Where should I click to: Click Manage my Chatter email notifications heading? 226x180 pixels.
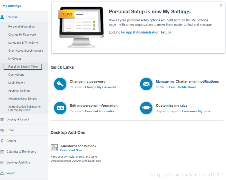click(187, 81)
